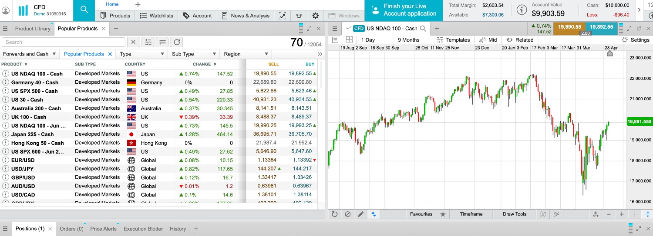Click Finish your Live Account application
Screen dimensions: 653x236
[x=404, y=10]
